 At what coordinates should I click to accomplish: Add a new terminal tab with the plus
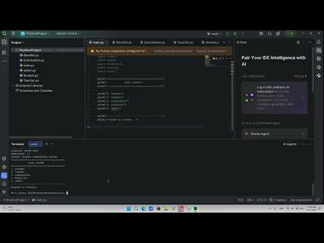[47, 144]
